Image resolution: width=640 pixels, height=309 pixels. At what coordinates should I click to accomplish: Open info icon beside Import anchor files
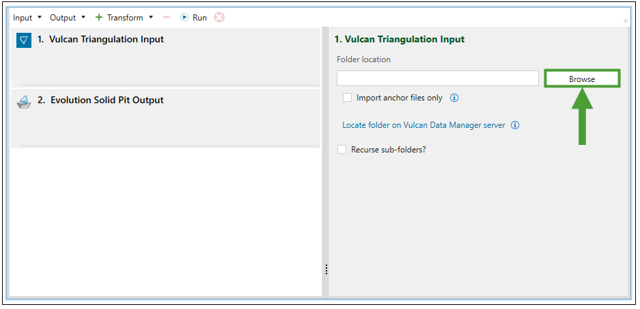[x=454, y=98]
